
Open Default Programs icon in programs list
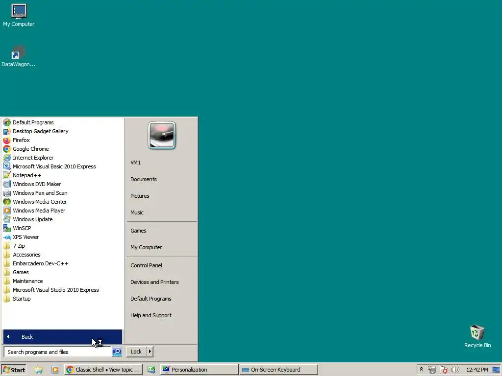pyautogui.click(x=7, y=122)
